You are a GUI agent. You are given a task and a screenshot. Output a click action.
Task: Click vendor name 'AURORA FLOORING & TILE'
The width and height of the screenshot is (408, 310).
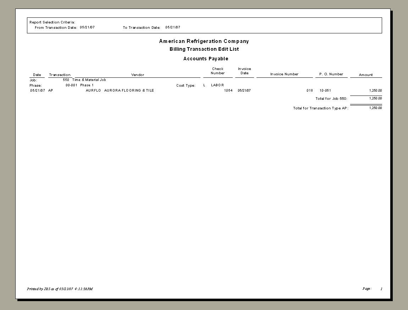coord(129,91)
